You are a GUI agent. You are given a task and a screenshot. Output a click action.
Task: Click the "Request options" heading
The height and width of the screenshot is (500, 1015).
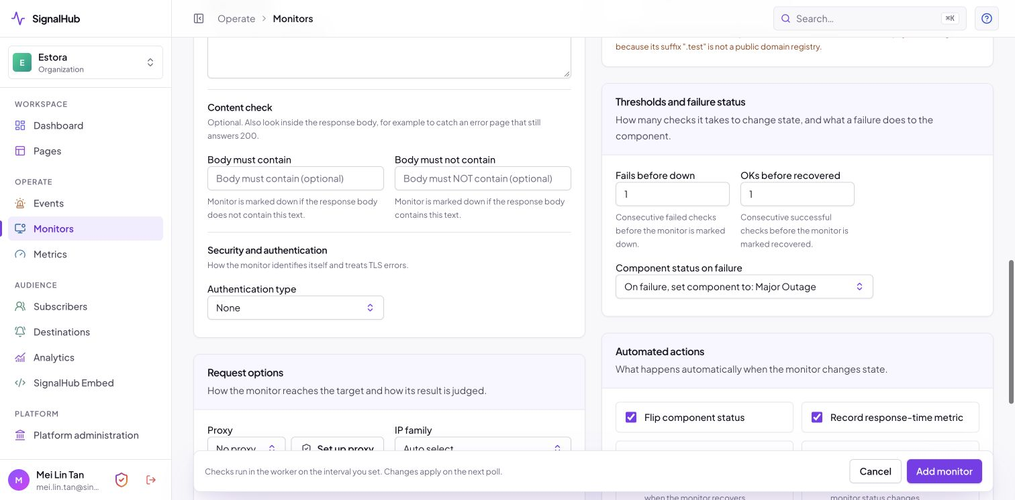coord(246,373)
